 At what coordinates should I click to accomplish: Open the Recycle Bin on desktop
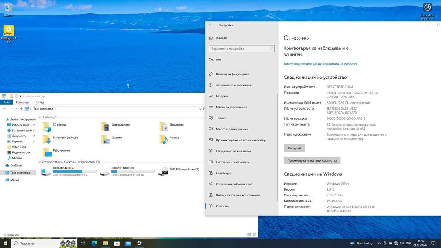point(8,7)
